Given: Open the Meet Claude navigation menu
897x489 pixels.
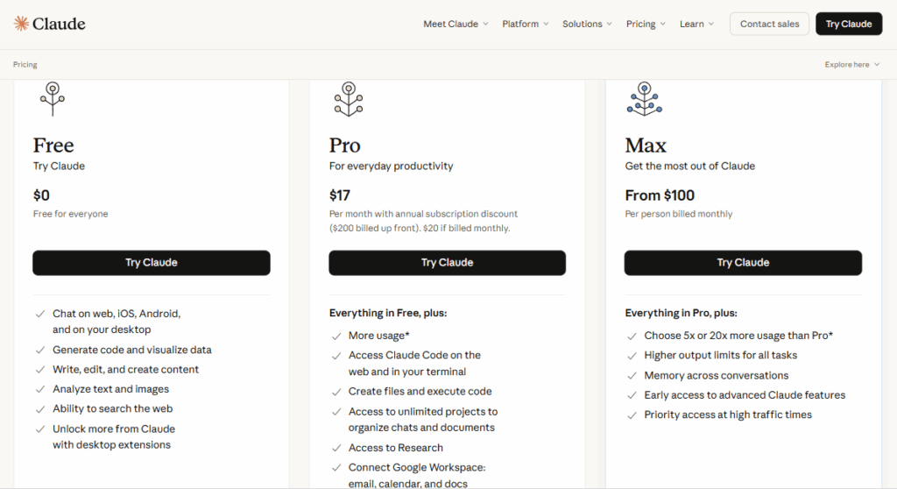Looking at the screenshot, I should [456, 24].
